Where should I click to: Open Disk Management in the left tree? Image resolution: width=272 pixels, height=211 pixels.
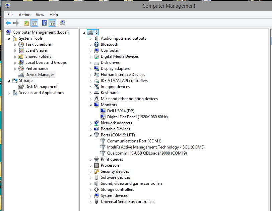click(41, 87)
